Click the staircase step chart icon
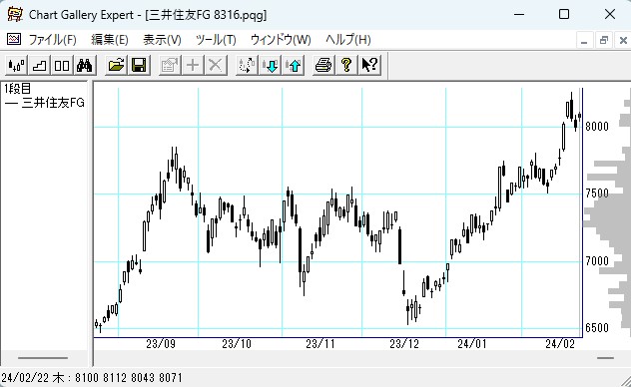Viewport: 631px width, 387px height. tap(39, 65)
